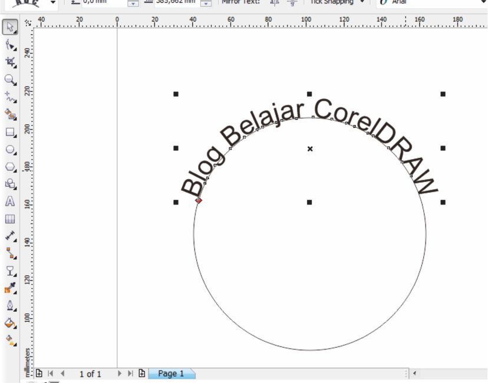Click the middle-left selection handle

176,148
